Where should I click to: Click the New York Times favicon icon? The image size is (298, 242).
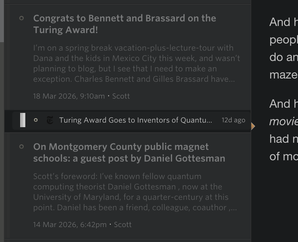[50, 120]
